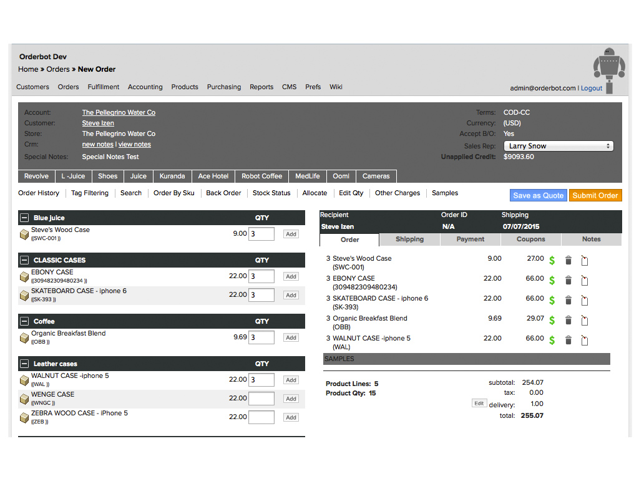The height and width of the screenshot is (479, 639).
Task: Select the Kuranda catalog tab
Action: click(x=172, y=177)
